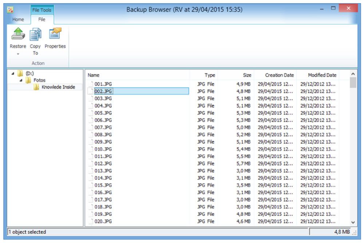This screenshot has height=243, width=364.
Task: Collapse the (D:) tree node arrow
Action: point(13,73)
